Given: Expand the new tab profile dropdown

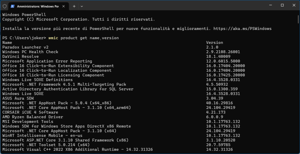Looking at the screenshot, I should pos(82,6).
